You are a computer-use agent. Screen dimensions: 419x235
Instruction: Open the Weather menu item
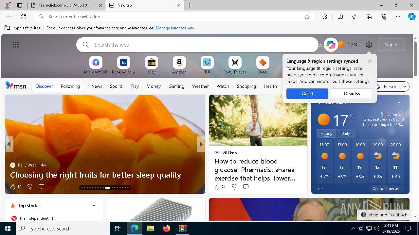[x=200, y=86]
